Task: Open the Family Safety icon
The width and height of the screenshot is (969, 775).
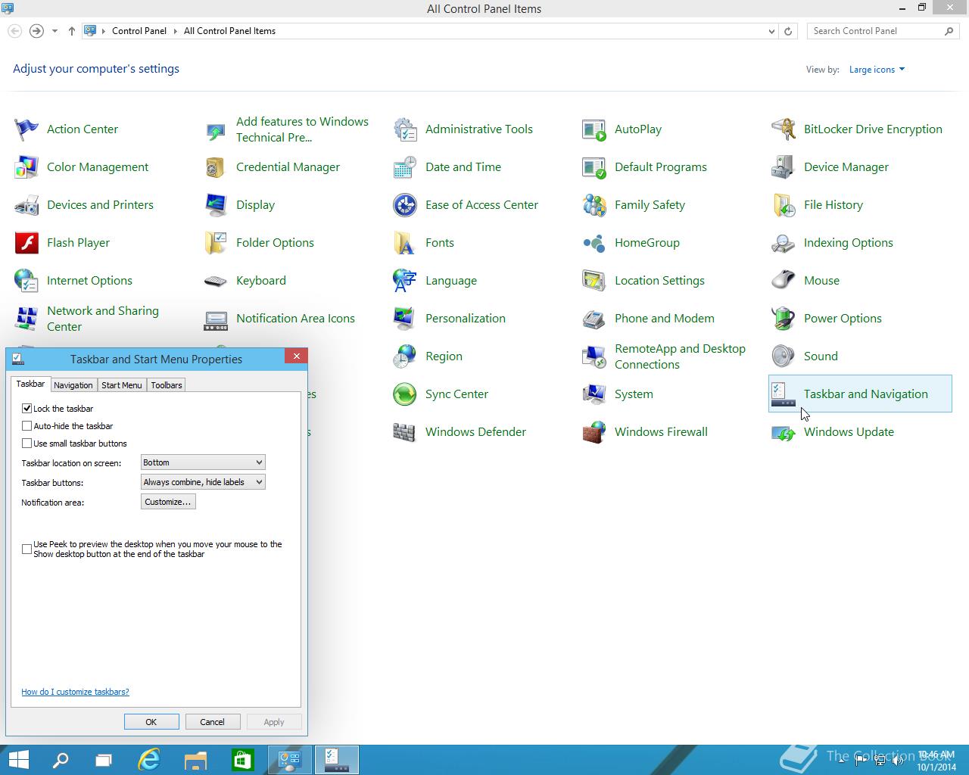Action: [x=594, y=205]
